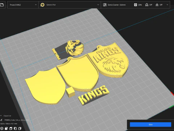
Task: Click the adhesion Off label
Action: click(x=161, y=5)
